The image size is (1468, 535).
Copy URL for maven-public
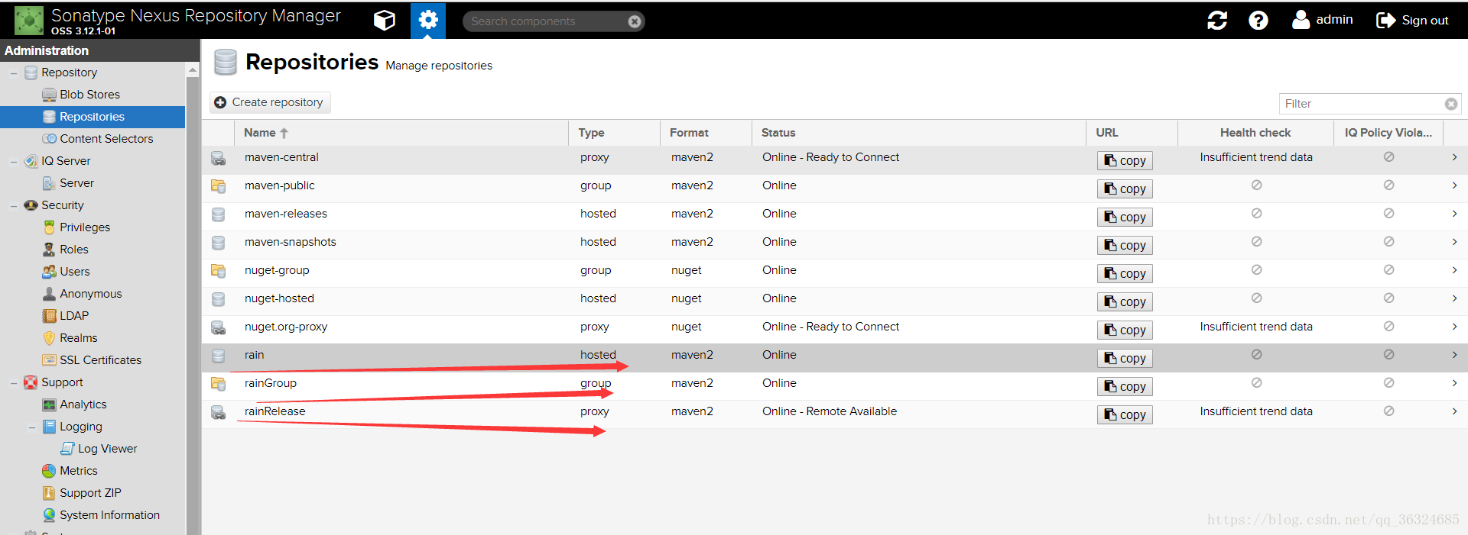click(1125, 189)
